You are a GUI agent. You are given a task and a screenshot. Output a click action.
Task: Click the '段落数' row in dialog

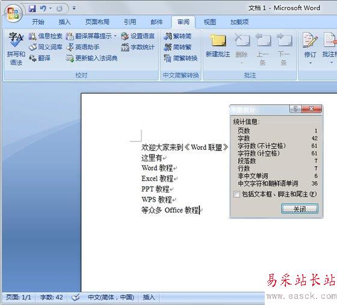(x=277, y=161)
